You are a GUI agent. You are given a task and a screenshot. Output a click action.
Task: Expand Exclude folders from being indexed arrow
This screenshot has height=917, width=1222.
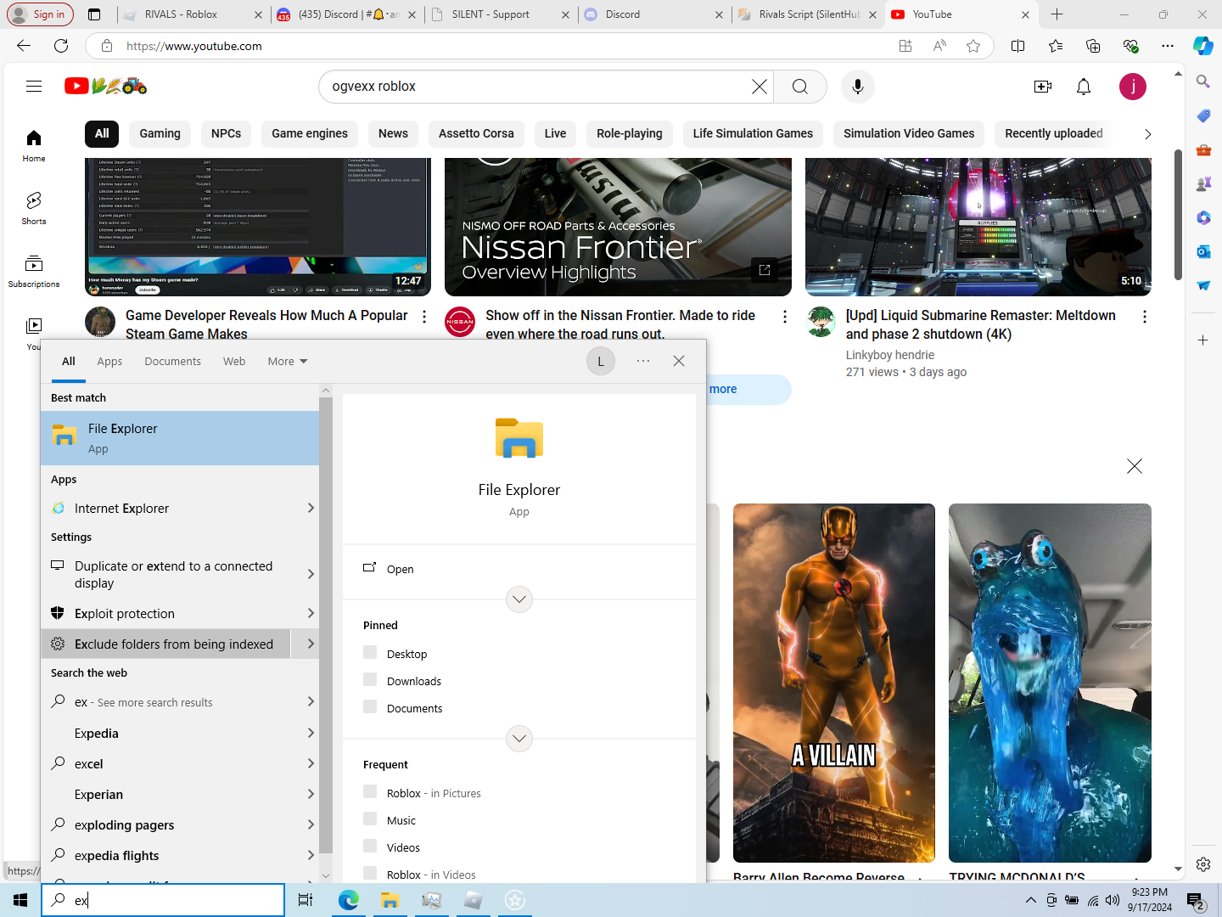pyautogui.click(x=311, y=644)
